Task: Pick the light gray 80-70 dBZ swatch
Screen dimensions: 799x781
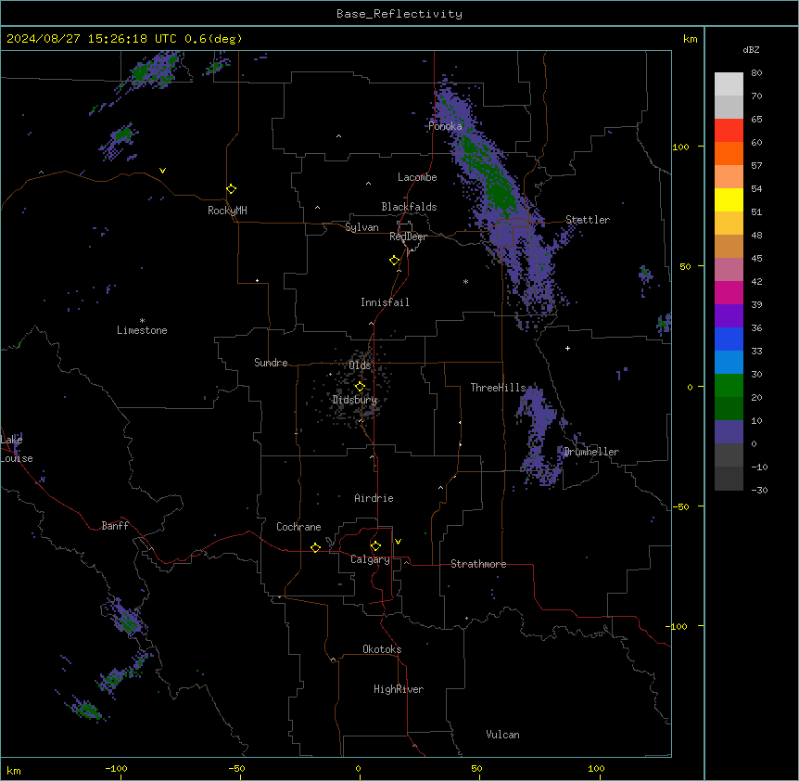Action: (729, 84)
